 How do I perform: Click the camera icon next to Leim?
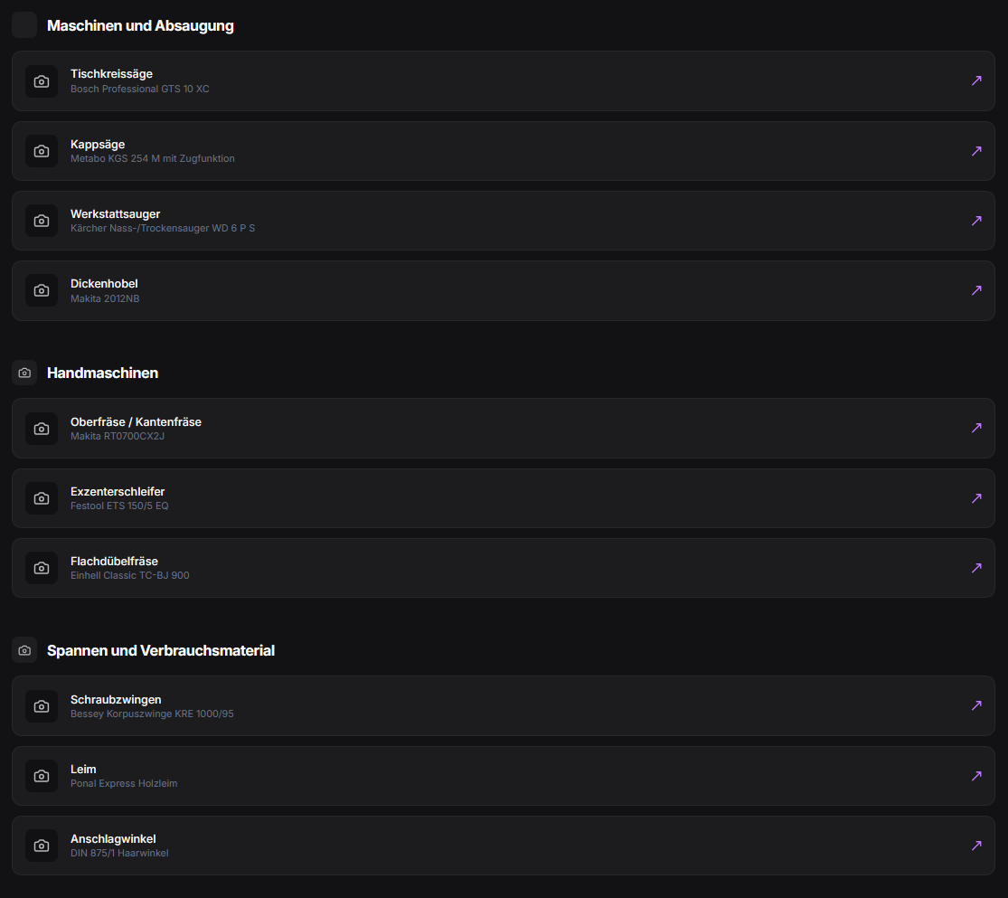[x=42, y=776]
